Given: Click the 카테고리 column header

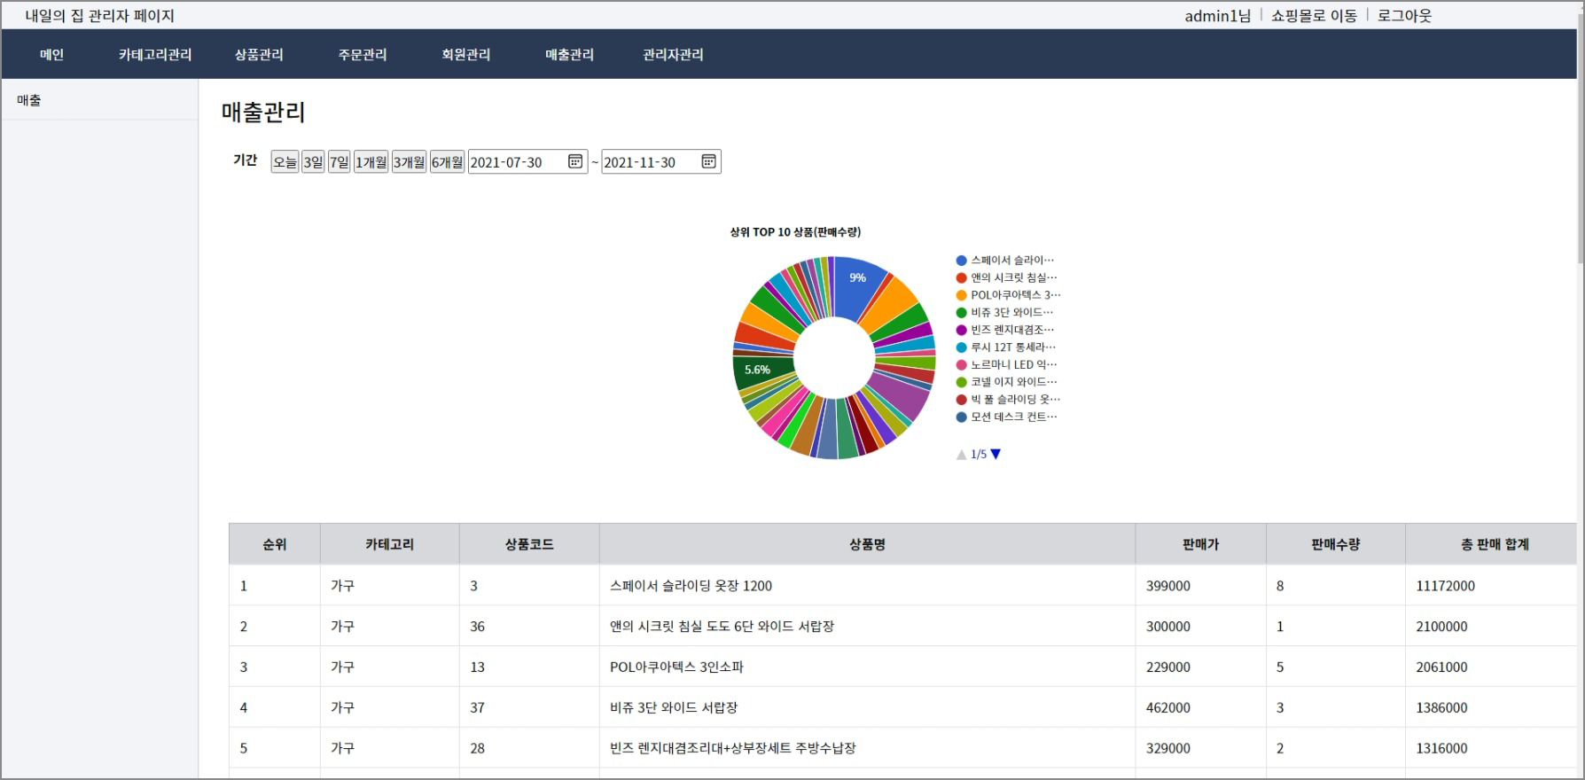Looking at the screenshot, I should [x=390, y=544].
